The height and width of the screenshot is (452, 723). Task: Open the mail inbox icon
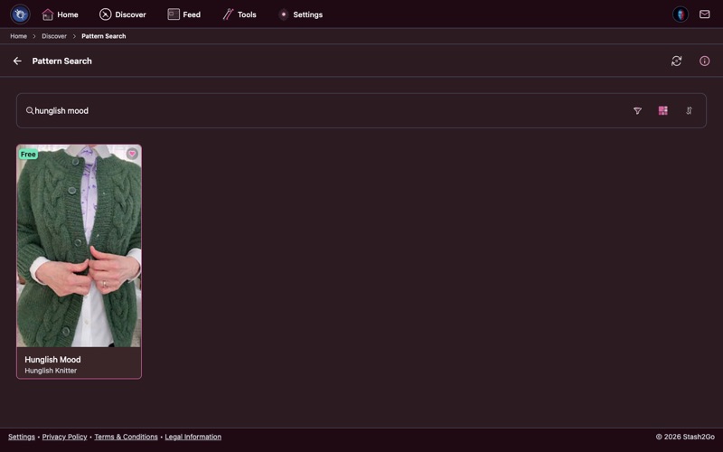click(x=705, y=14)
